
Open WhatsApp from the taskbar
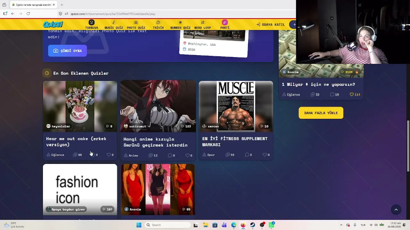(x=272, y=225)
